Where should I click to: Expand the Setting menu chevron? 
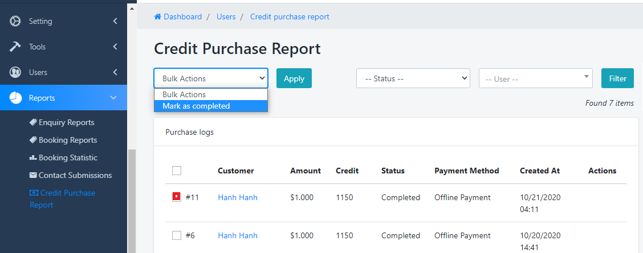click(115, 21)
